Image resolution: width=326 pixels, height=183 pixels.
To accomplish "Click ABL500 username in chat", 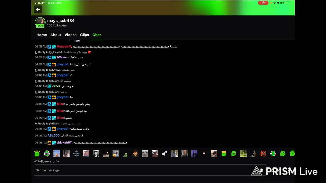I will (x=54, y=136).
